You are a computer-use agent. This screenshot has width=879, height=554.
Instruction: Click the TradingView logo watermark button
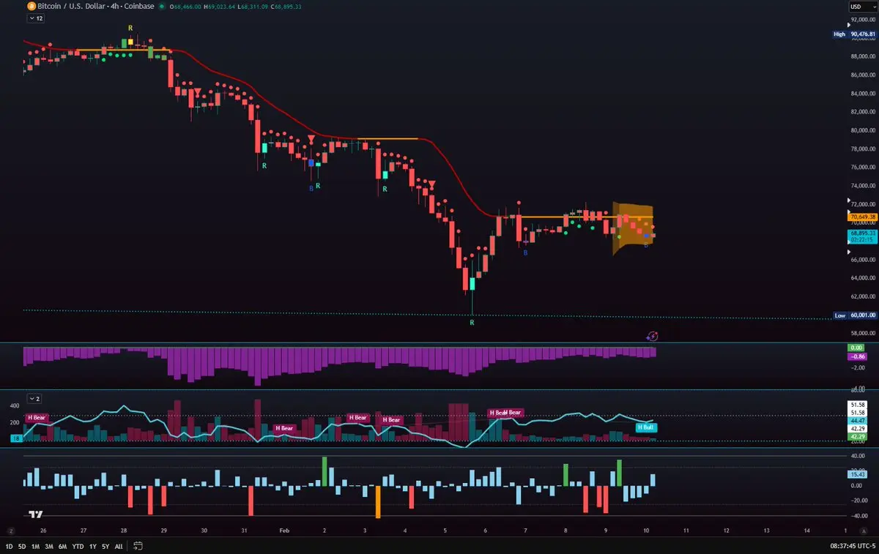pyautogui.click(x=34, y=514)
